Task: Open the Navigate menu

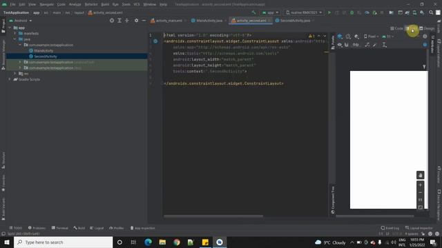Action: pyautogui.click(x=46, y=5)
